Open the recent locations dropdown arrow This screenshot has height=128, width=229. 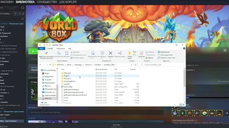[47, 65]
